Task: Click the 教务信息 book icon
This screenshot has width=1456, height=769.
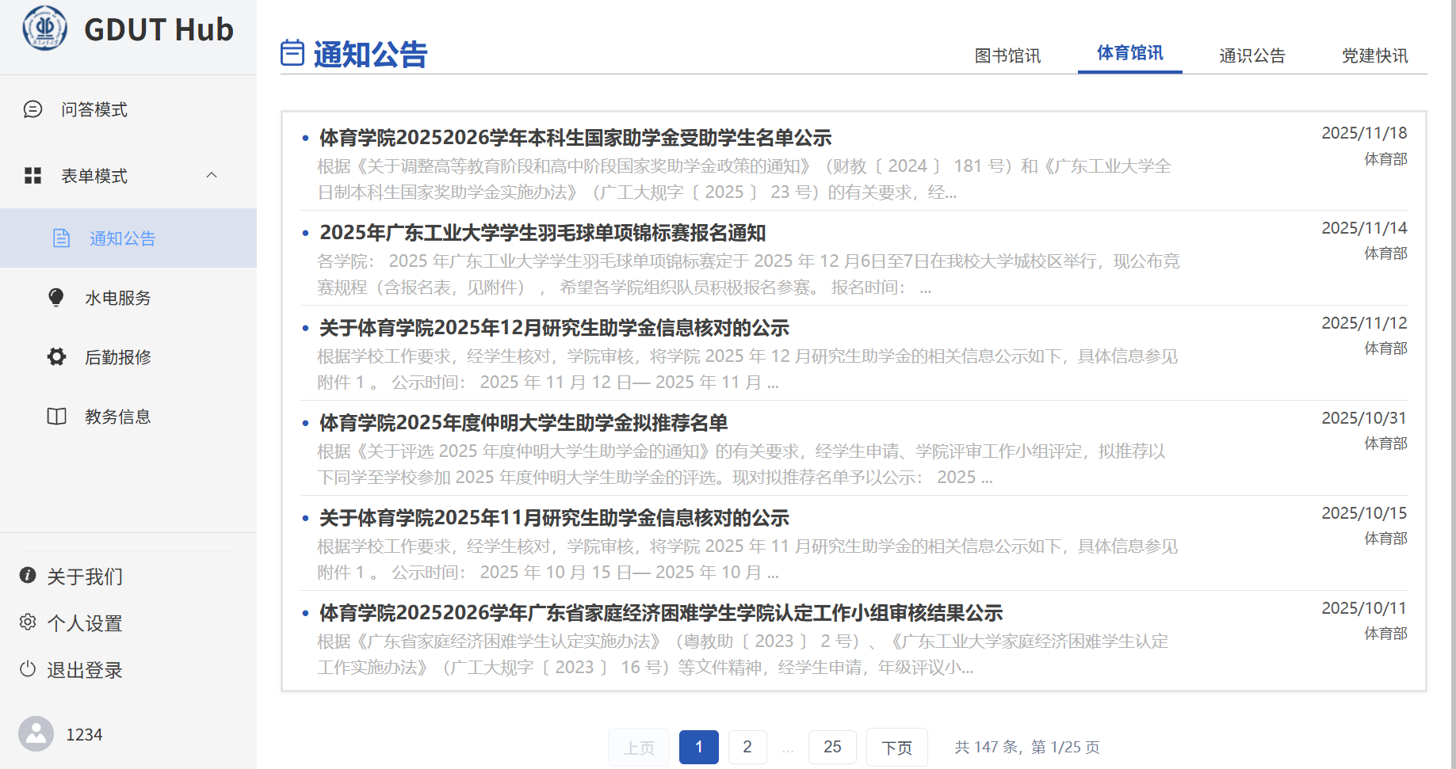Action: (56, 417)
